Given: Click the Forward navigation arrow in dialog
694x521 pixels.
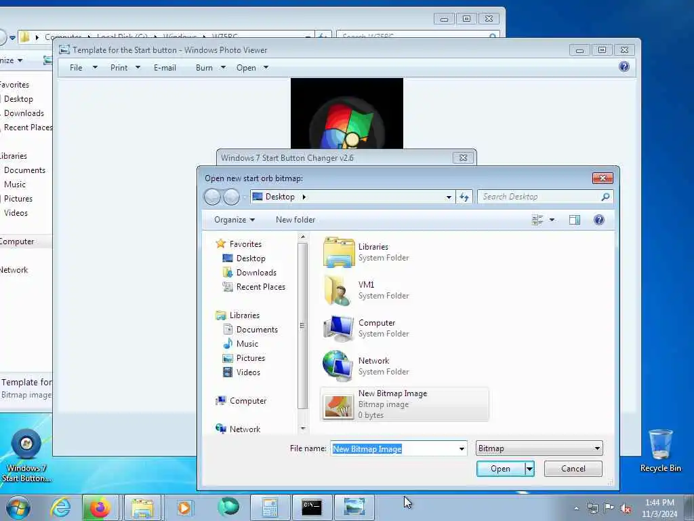Looking at the screenshot, I should coord(231,197).
